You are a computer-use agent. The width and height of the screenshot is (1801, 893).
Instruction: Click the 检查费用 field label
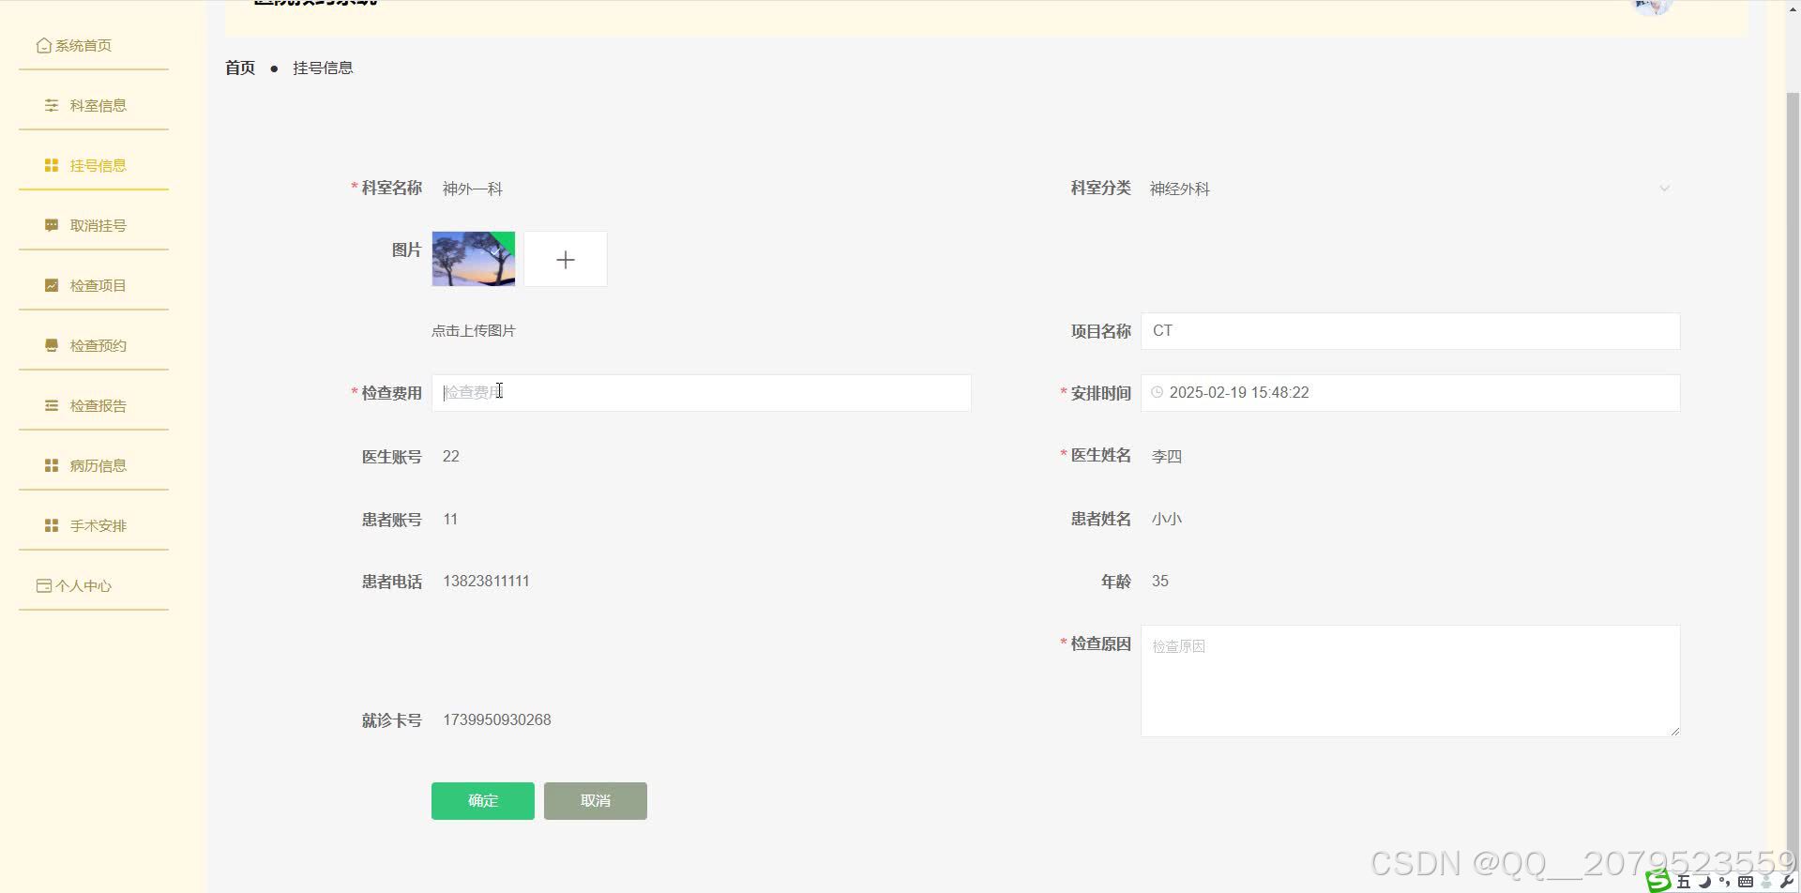click(x=392, y=393)
